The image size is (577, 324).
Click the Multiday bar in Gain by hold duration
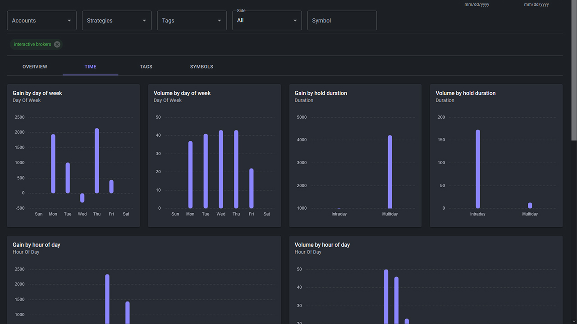(390, 172)
